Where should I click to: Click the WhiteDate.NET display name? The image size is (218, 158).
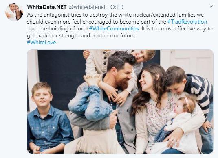tap(47, 7)
